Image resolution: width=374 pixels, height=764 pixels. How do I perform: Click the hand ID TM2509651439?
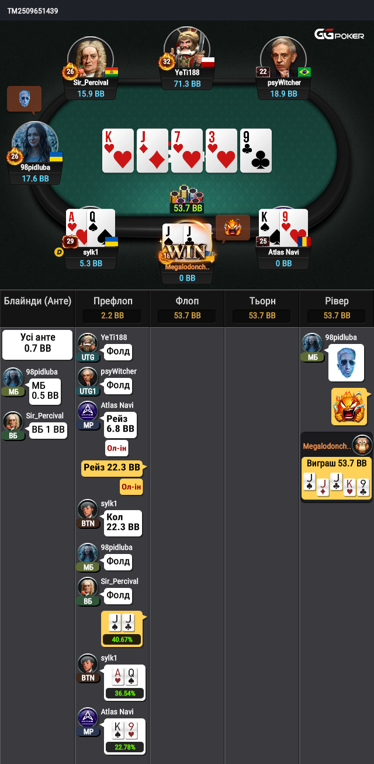(x=33, y=11)
